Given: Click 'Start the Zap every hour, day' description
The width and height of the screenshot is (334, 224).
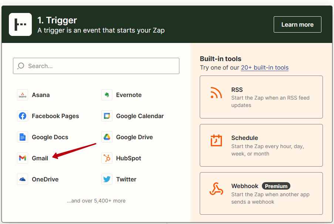Looking at the screenshot, I should [x=267, y=150].
